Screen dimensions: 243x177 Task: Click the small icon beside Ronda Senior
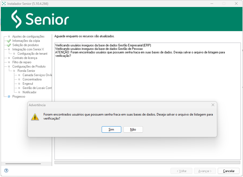pos(14,71)
